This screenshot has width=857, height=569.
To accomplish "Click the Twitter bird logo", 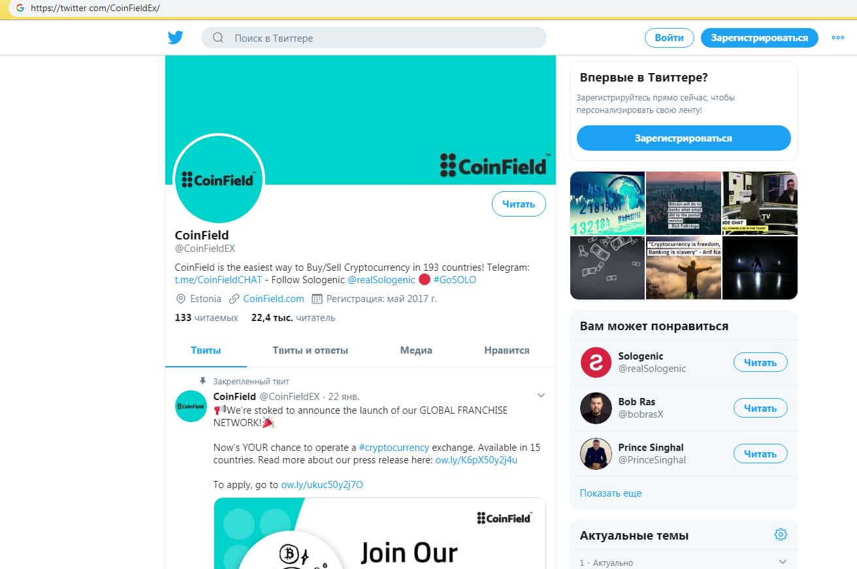I will click(x=175, y=38).
